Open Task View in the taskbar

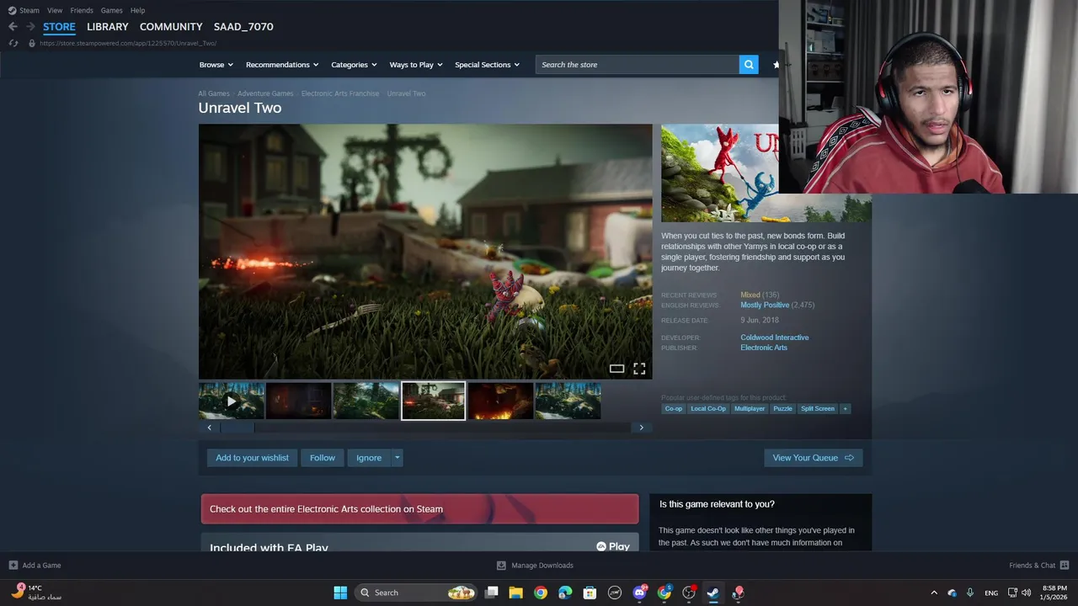pyautogui.click(x=492, y=593)
